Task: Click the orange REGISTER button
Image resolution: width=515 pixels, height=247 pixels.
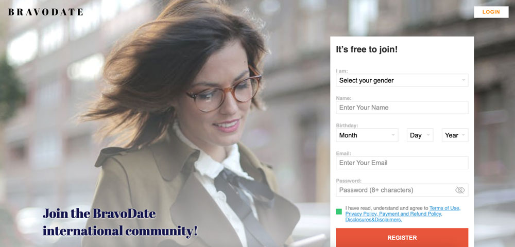Action: point(402,238)
